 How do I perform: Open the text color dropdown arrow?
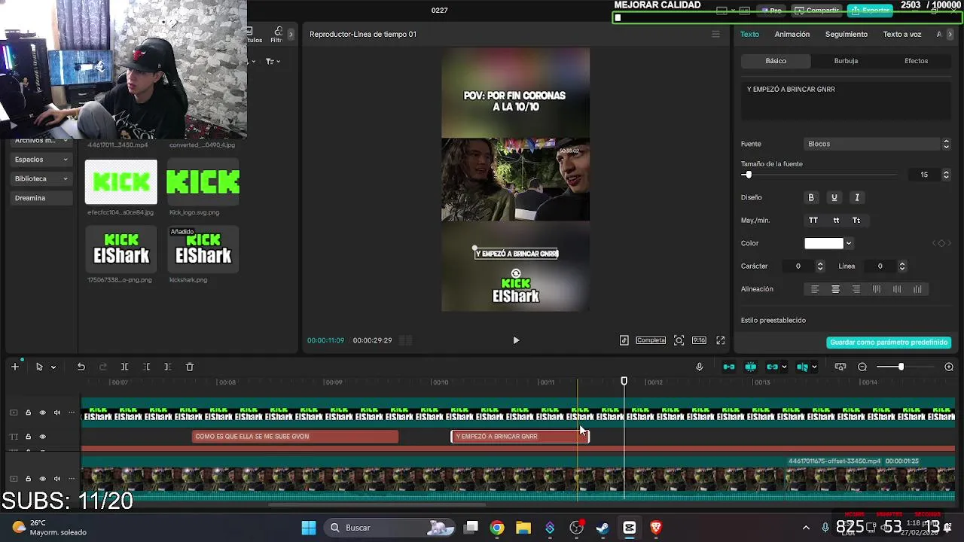point(849,243)
